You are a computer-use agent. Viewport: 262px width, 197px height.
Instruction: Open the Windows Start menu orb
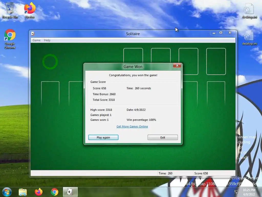(x=7, y=192)
